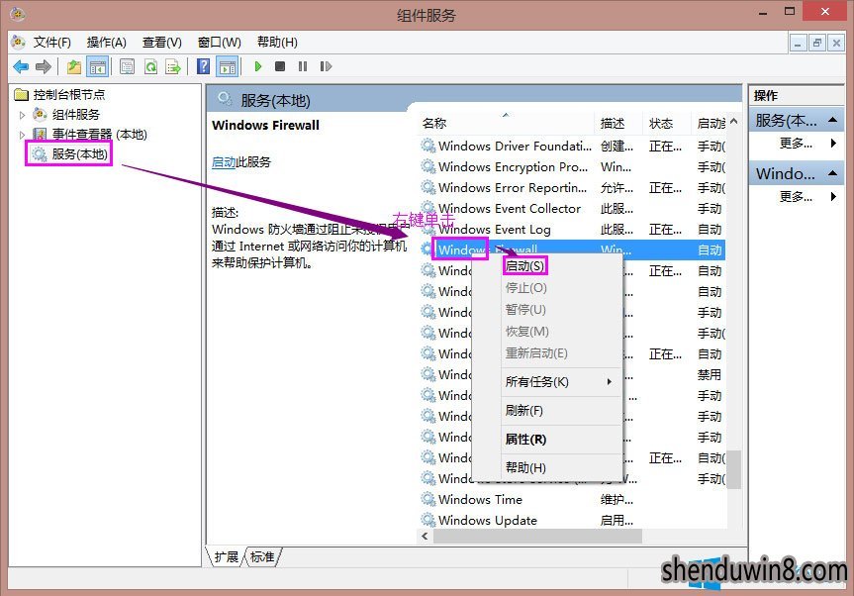Toggle the show/hide console tree icon
854x596 pixels.
pos(98,67)
